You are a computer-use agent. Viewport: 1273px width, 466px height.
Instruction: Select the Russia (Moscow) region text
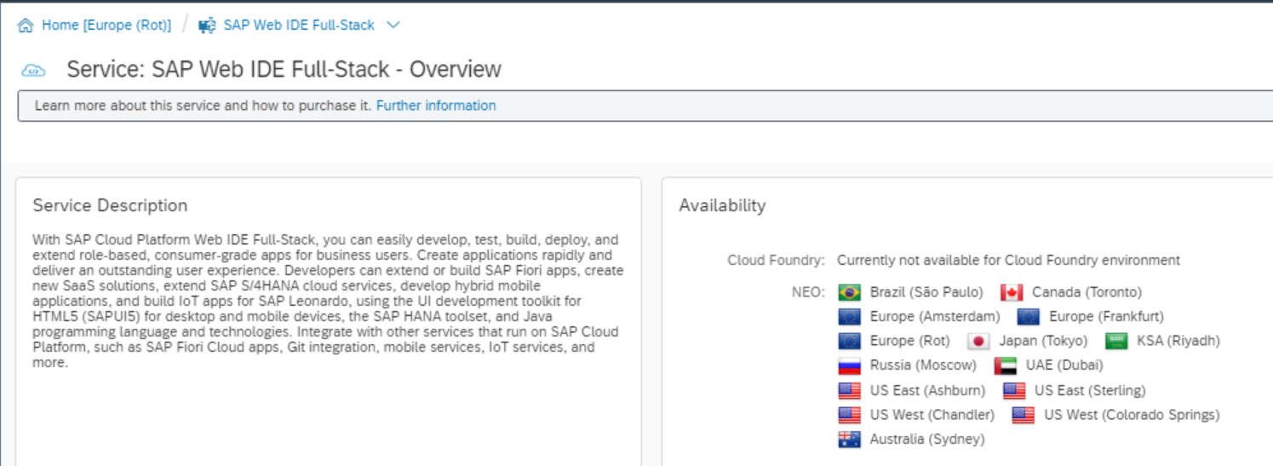click(x=923, y=365)
